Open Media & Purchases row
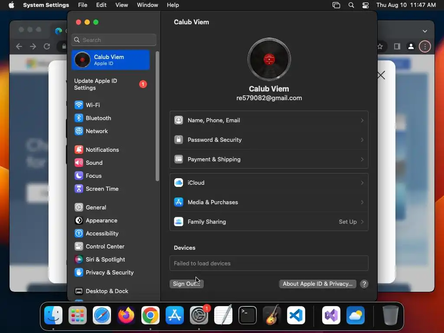The height and width of the screenshot is (333, 444). click(x=269, y=202)
